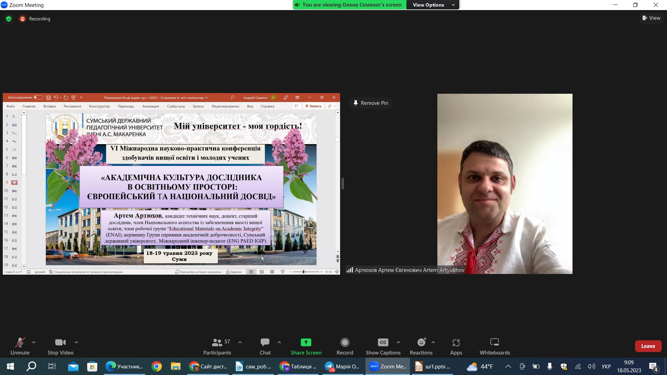Click the encryption shield icon
Image resolution: width=667 pixels, height=375 pixels.
(9, 19)
